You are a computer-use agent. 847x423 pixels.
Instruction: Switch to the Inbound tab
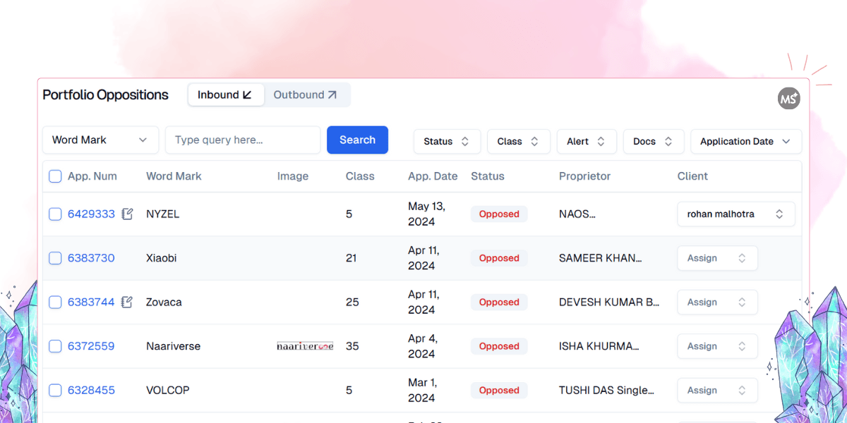point(225,95)
